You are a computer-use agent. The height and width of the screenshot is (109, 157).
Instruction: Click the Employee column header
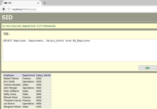[x=13, y=75]
